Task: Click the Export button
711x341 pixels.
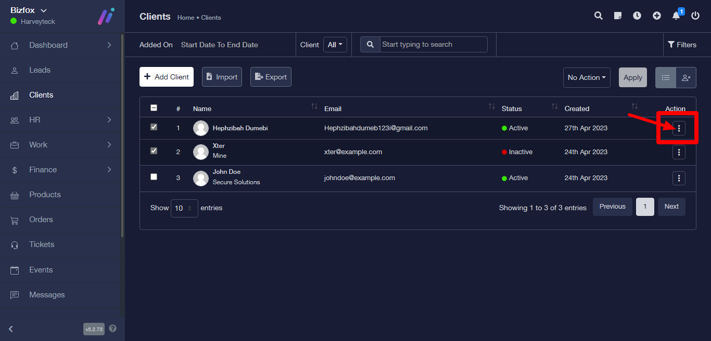Action: (x=271, y=77)
